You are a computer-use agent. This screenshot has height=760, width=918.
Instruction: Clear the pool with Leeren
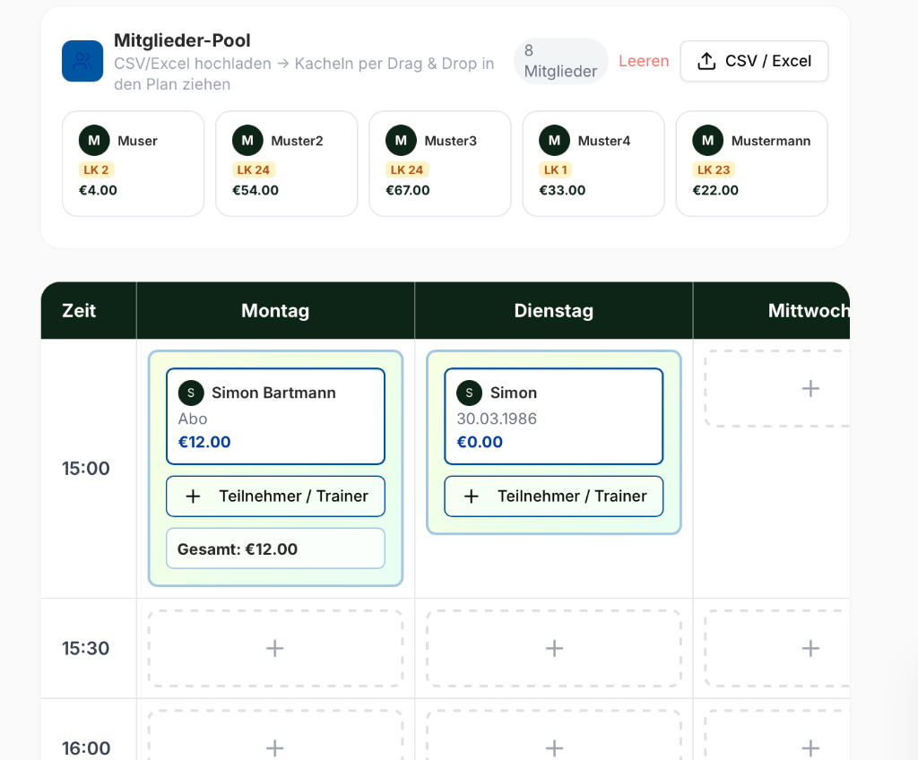pyautogui.click(x=644, y=61)
